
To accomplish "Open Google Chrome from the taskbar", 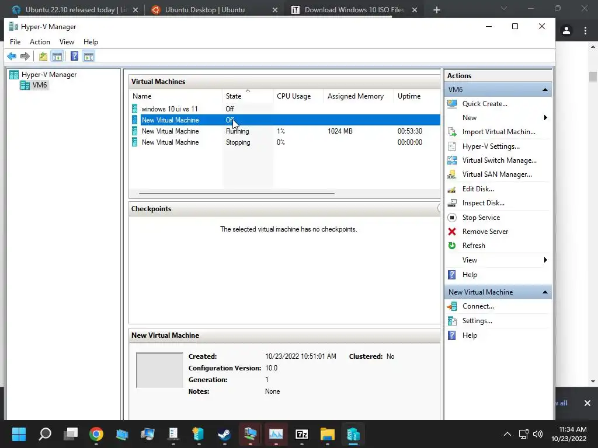I will 96,434.
